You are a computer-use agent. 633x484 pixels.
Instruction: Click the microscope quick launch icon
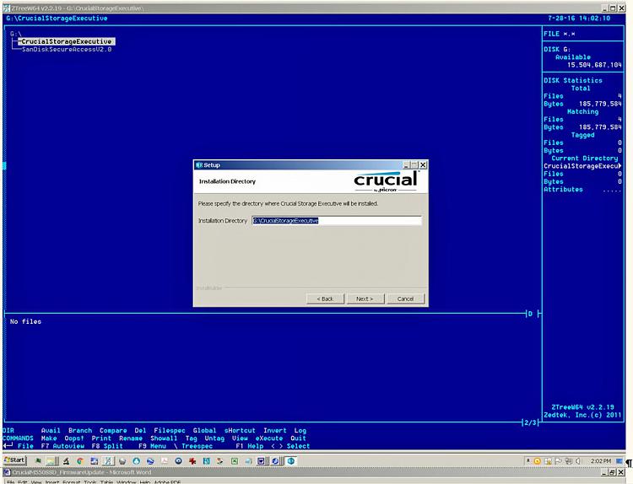pyautogui.click(x=66, y=460)
